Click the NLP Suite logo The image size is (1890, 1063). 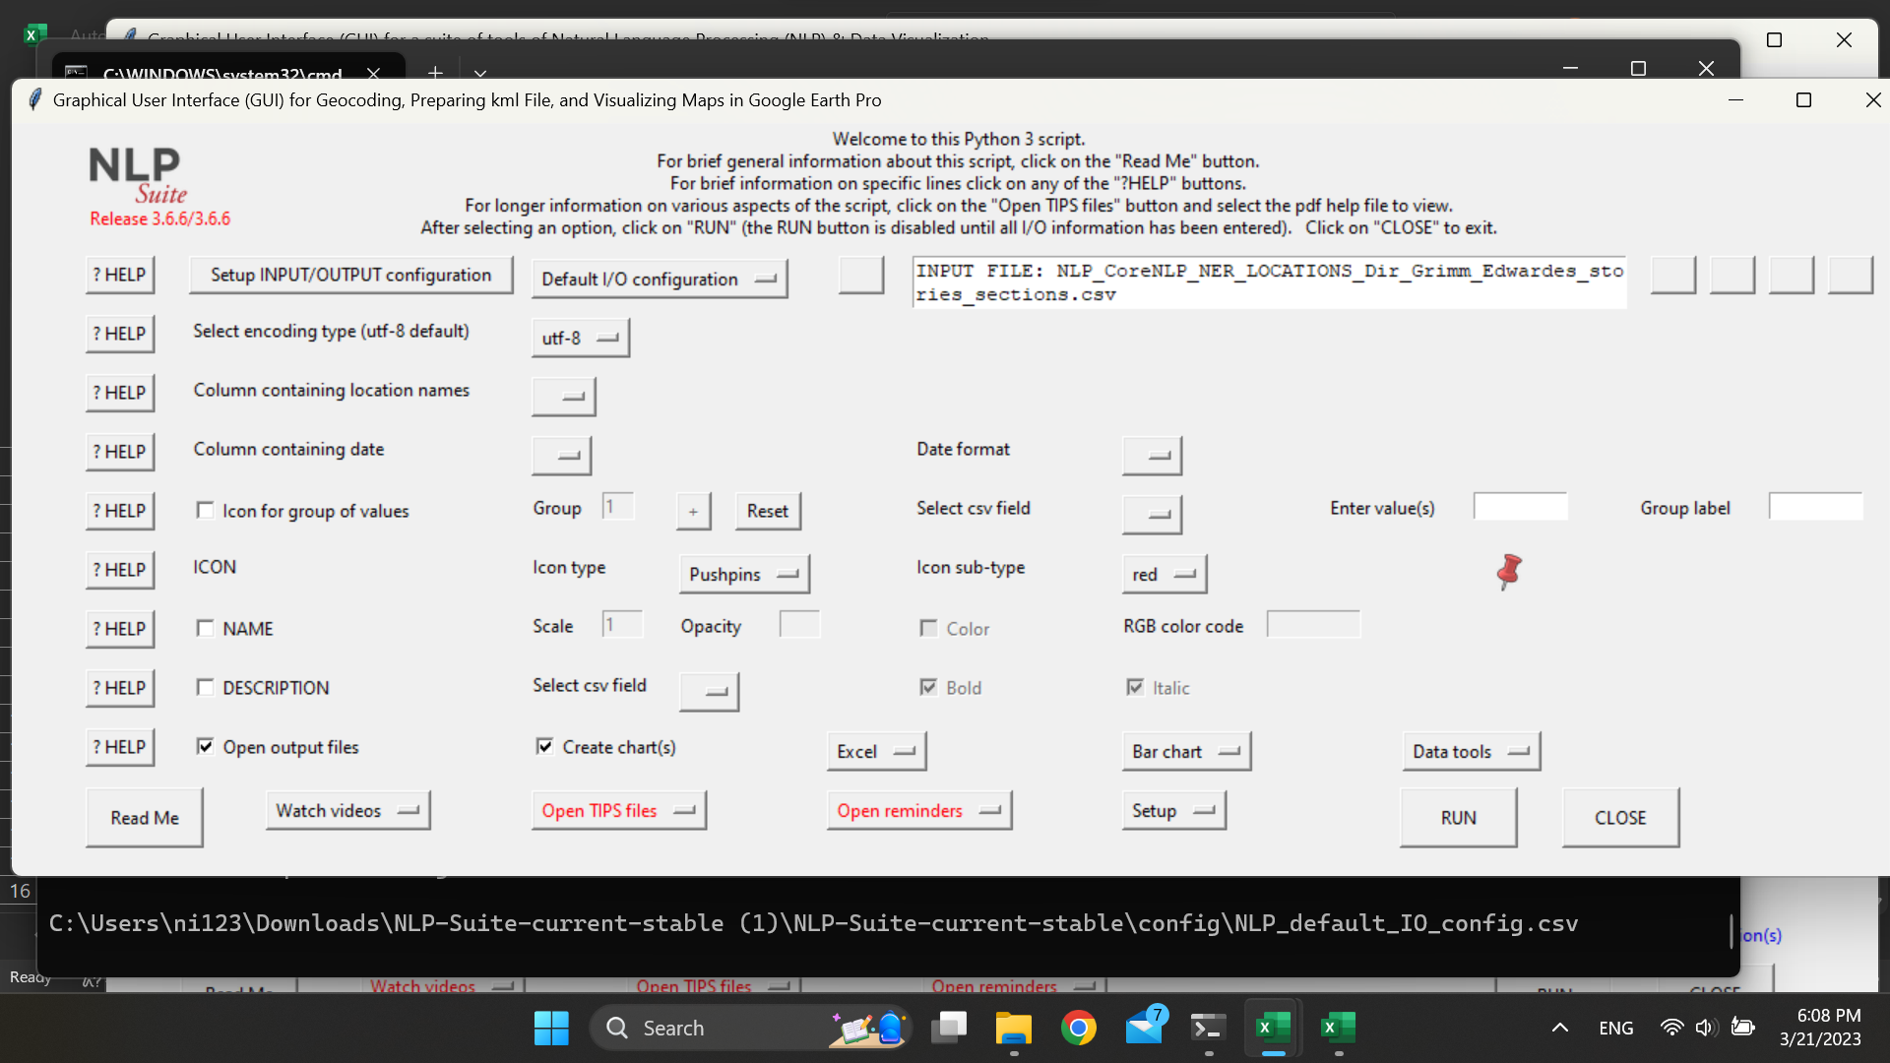[x=138, y=175]
